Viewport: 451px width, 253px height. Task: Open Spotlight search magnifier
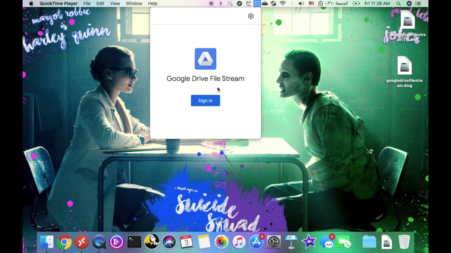tap(399, 4)
